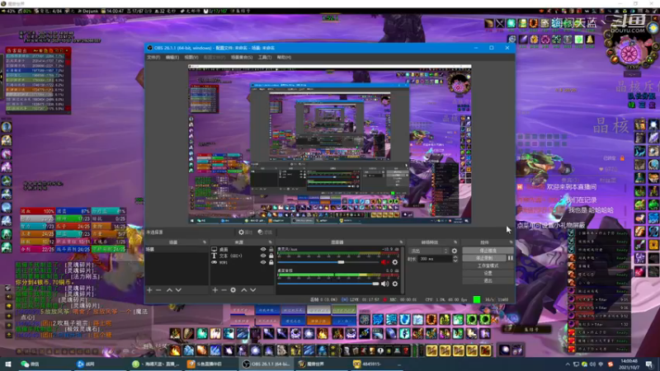
Task: Open the taskbar clock showing 2021/10/7
Action: tap(629, 364)
